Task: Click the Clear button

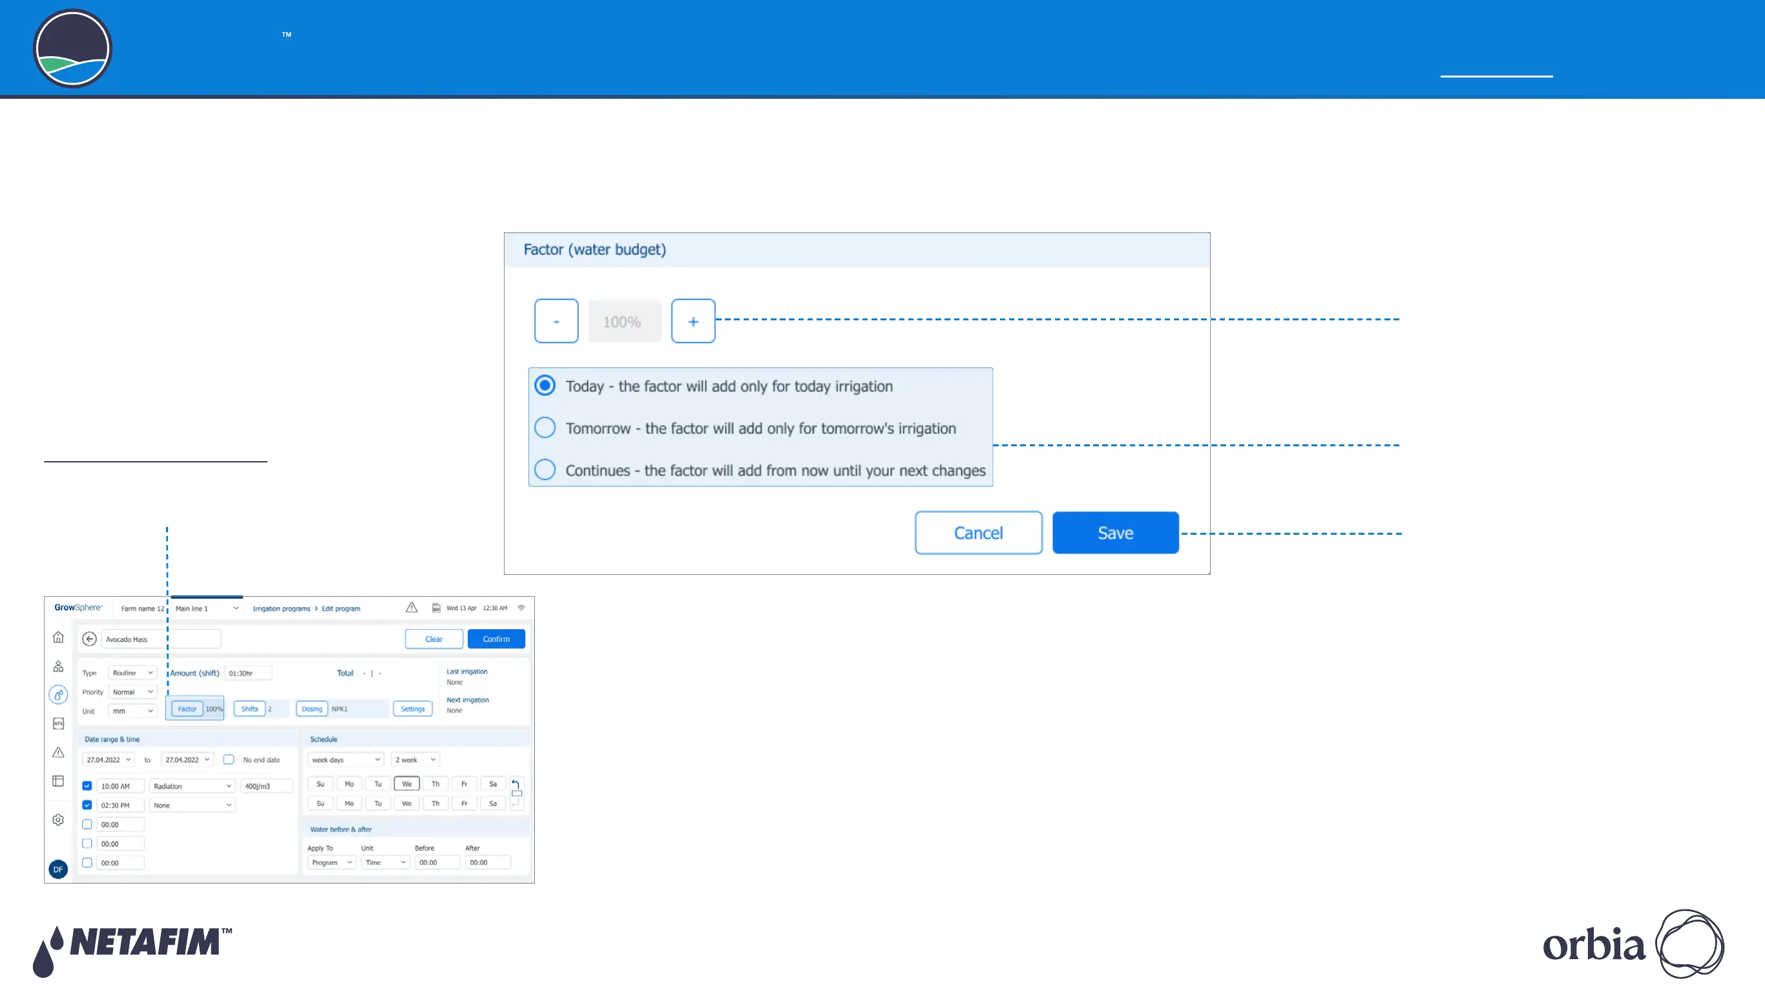Action: (x=433, y=639)
